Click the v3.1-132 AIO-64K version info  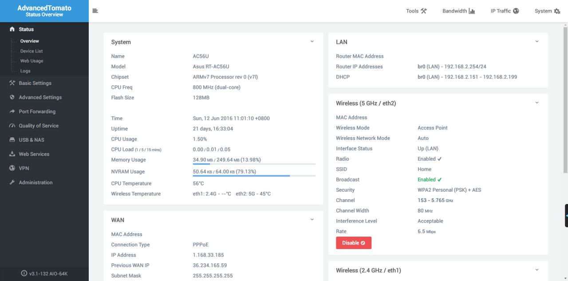[44, 273]
